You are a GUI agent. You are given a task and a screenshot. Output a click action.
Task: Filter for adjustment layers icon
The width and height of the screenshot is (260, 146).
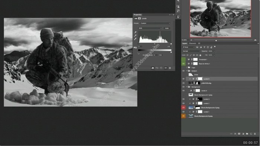201,47
